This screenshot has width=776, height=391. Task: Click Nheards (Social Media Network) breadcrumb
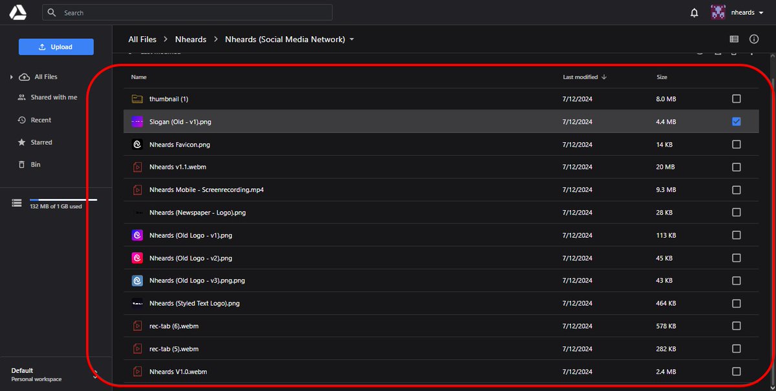click(x=285, y=39)
